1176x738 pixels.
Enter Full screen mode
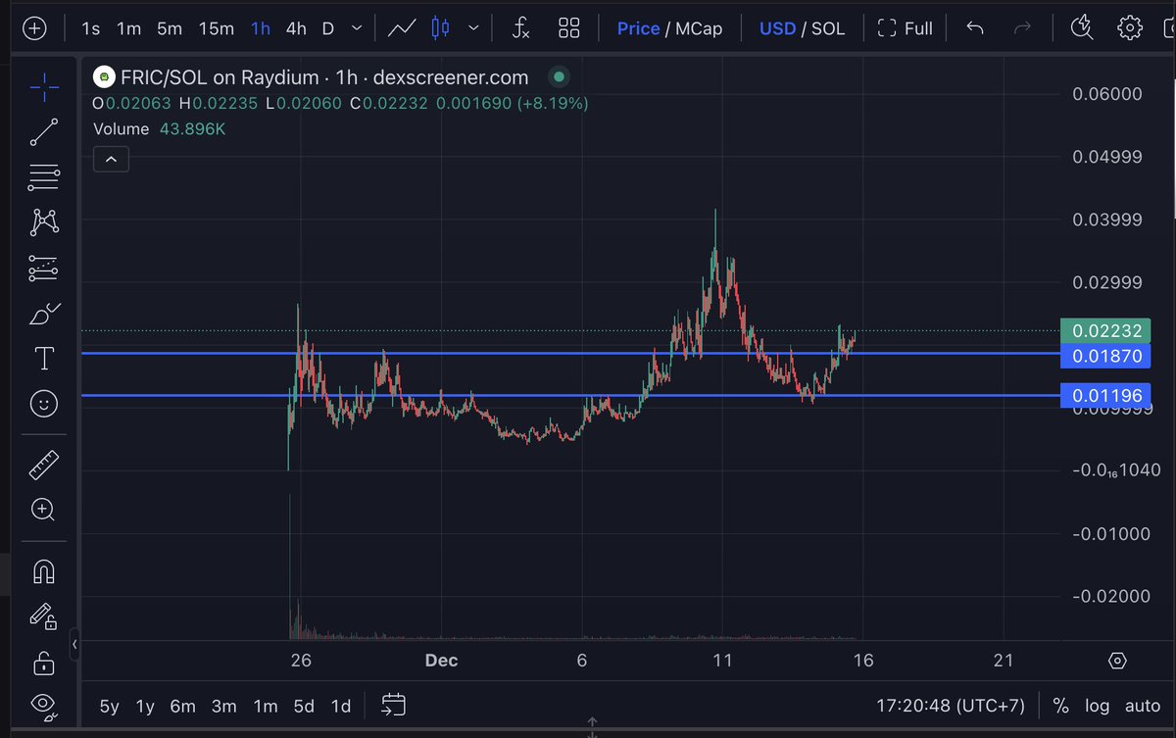point(905,28)
